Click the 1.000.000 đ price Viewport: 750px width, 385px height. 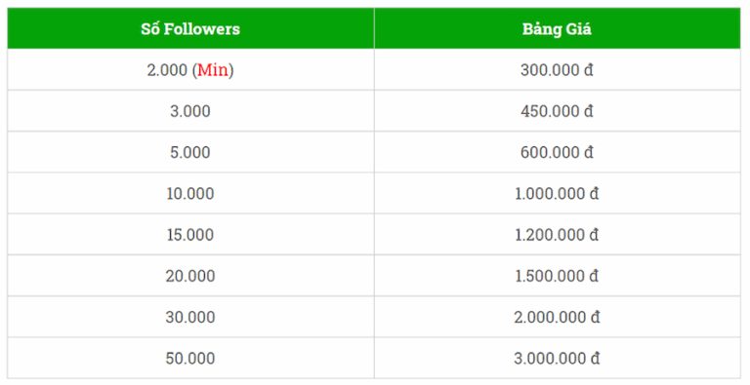[557, 193]
